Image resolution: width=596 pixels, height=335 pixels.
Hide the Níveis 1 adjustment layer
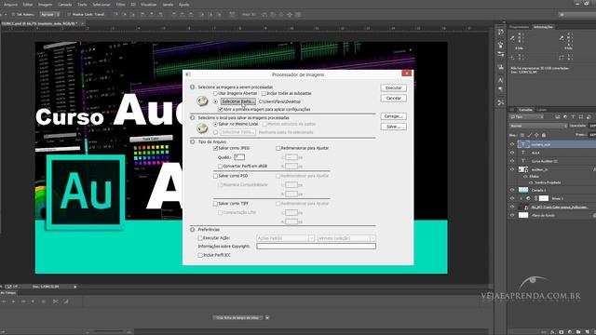click(512, 198)
